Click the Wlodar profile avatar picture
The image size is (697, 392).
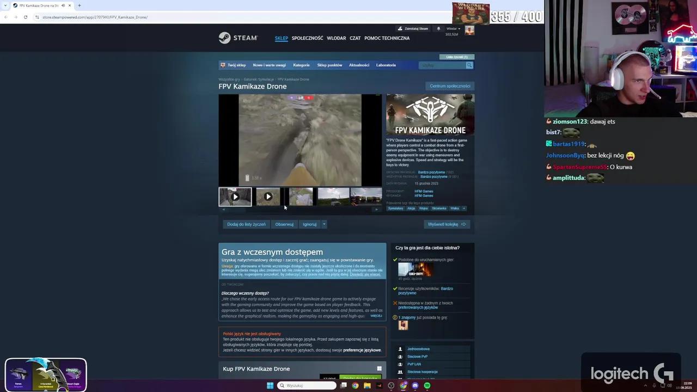pyautogui.click(x=469, y=30)
